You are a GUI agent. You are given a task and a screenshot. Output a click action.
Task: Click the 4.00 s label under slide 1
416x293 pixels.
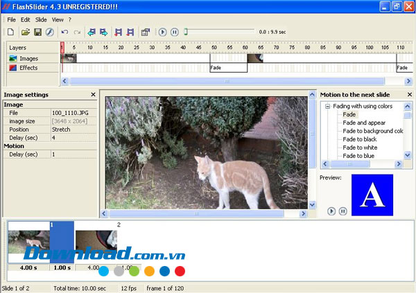pos(28,267)
